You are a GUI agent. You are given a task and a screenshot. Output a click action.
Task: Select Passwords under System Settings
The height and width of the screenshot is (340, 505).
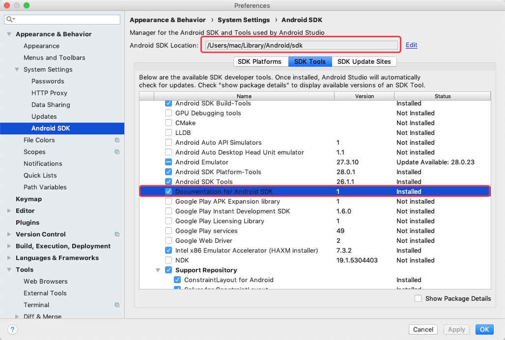(48, 81)
